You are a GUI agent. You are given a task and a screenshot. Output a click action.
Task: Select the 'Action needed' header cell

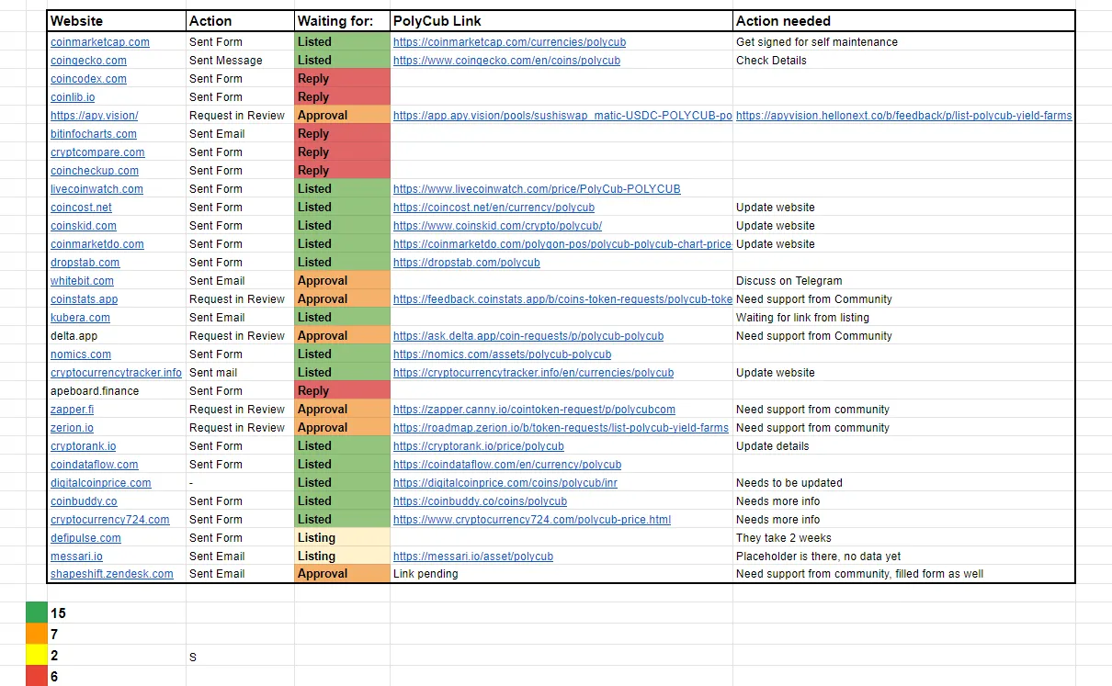pos(904,21)
